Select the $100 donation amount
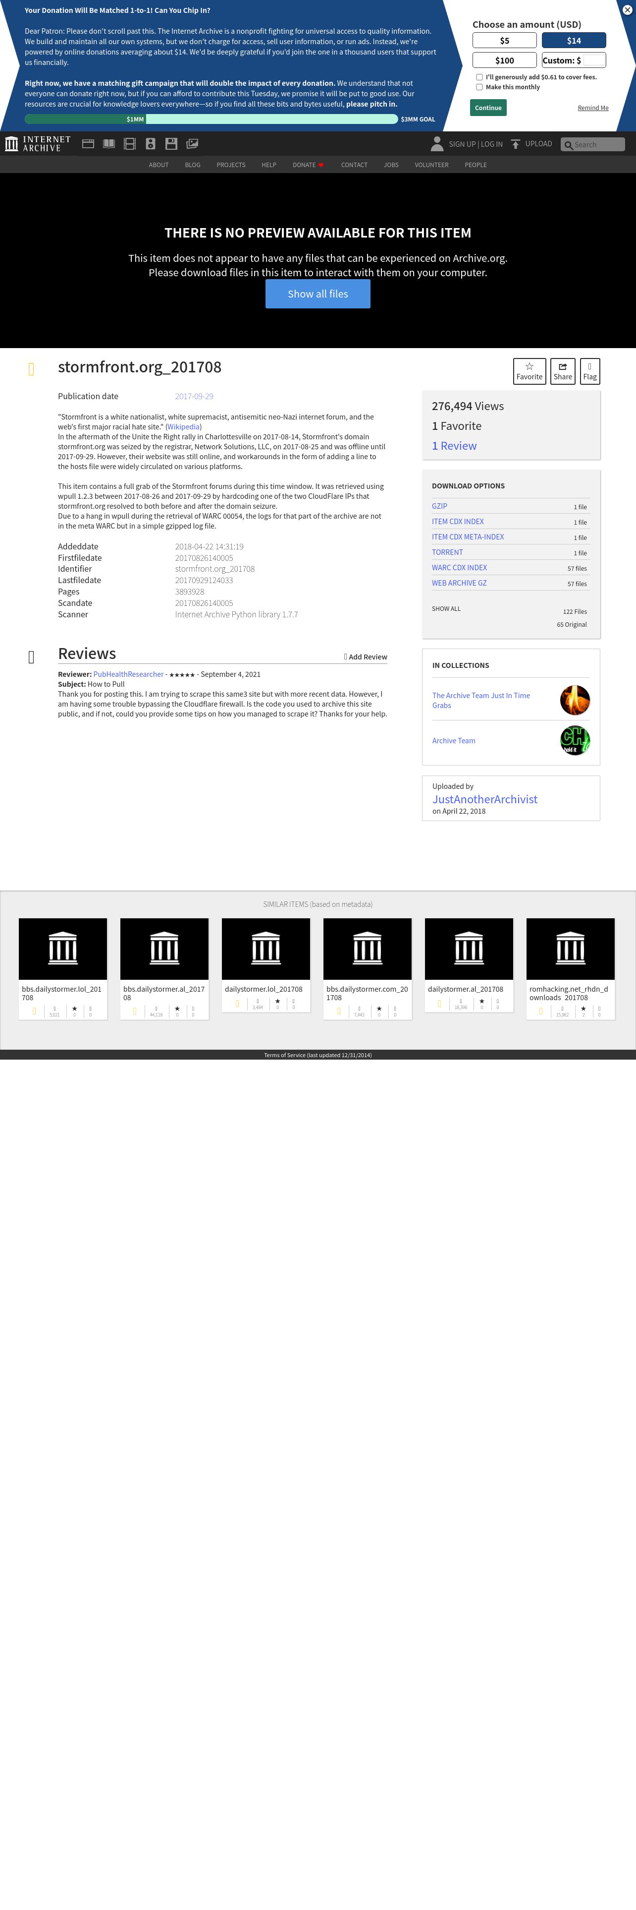Image resolution: width=636 pixels, height=1910 pixels. click(x=504, y=60)
